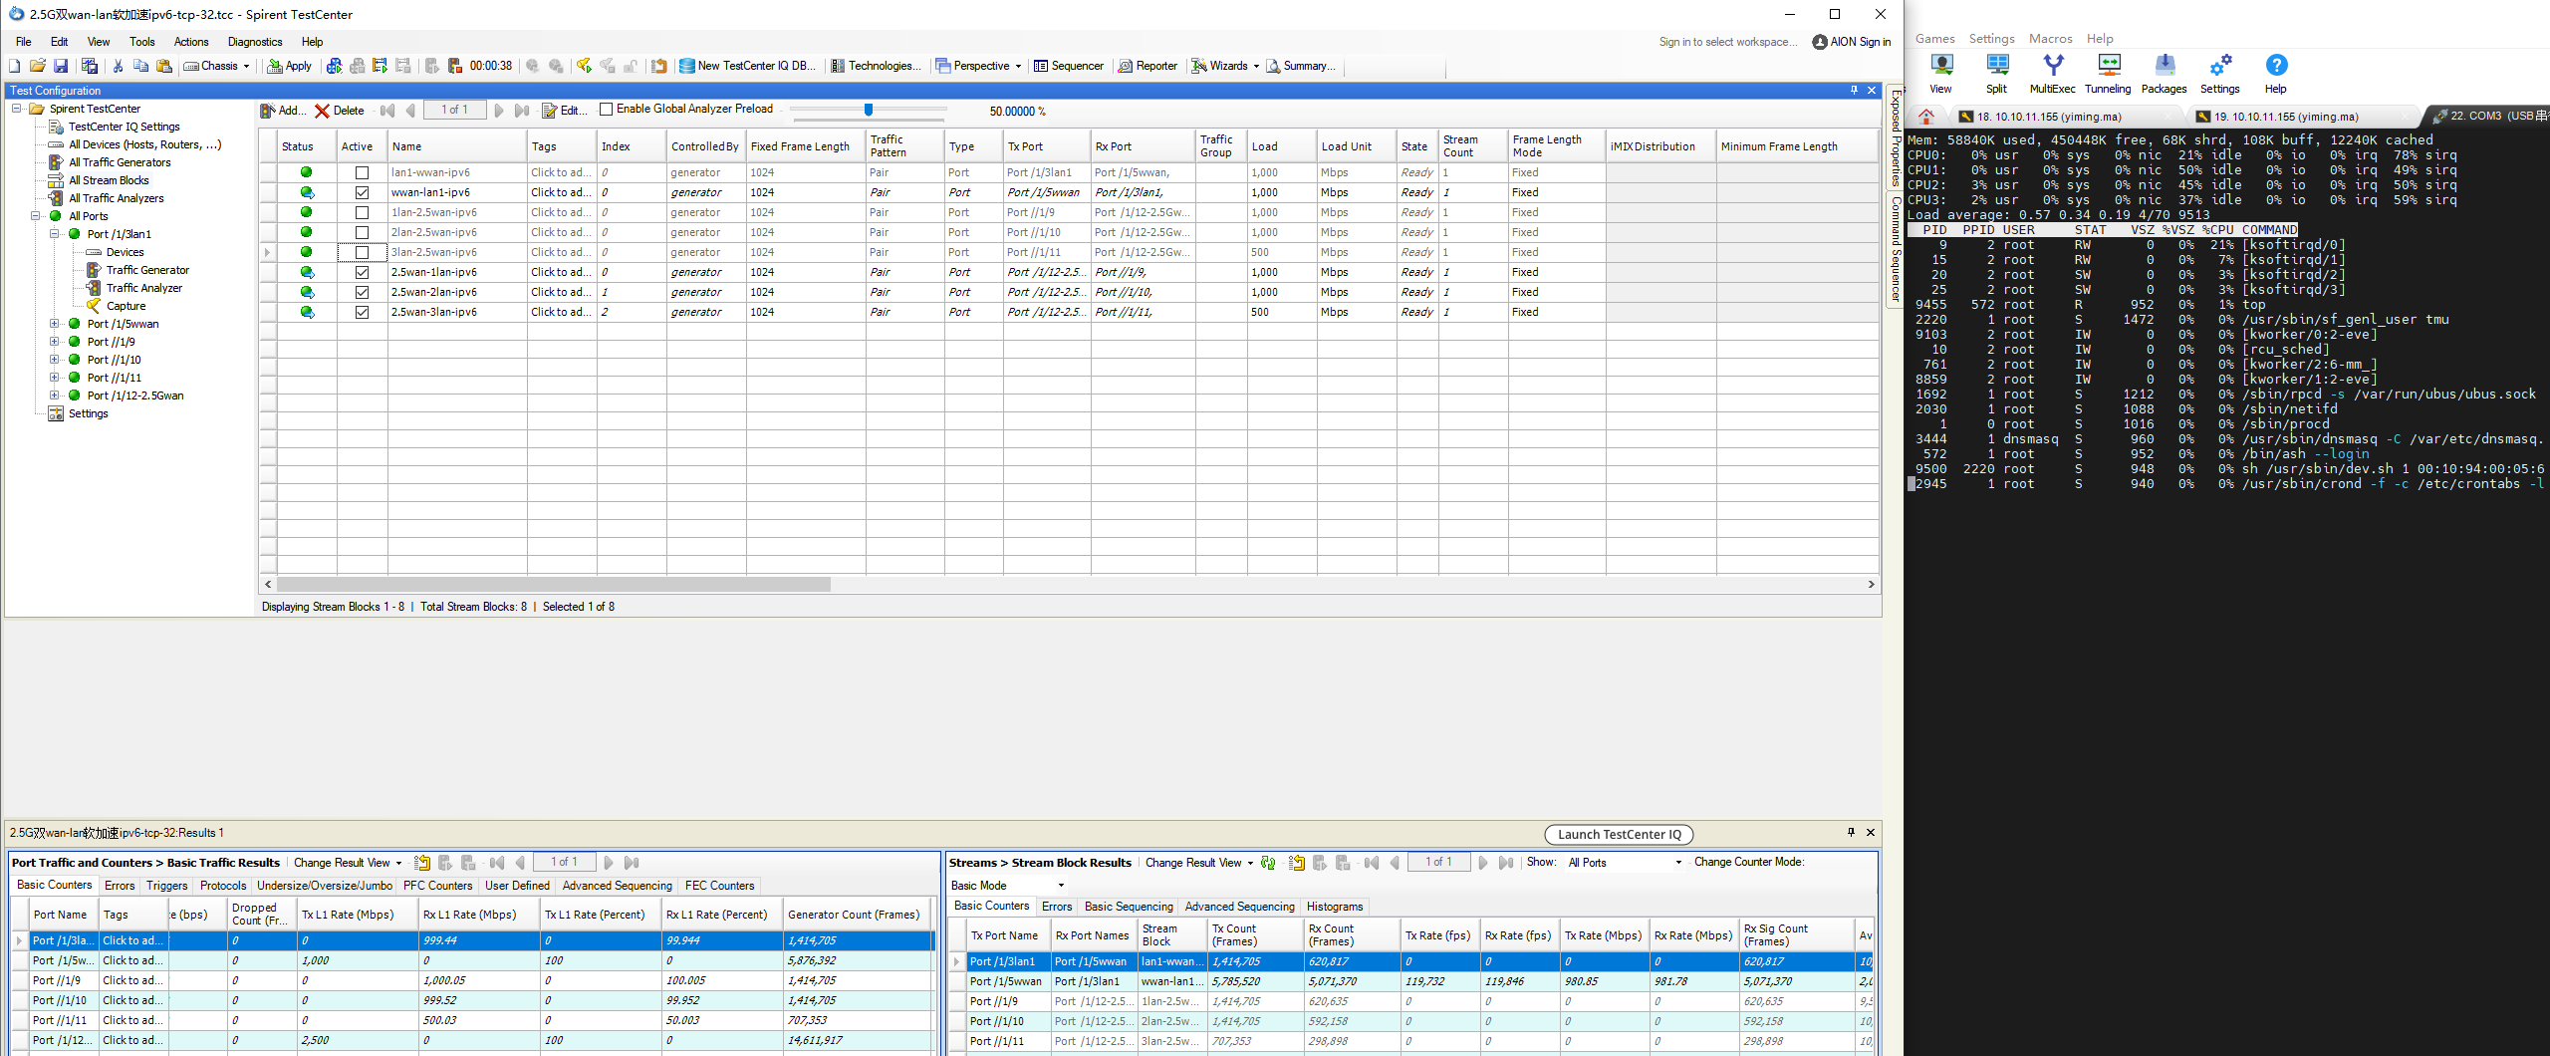Click the New file toolbar icon
The width and height of the screenshot is (2550, 1056).
coord(15,66)
